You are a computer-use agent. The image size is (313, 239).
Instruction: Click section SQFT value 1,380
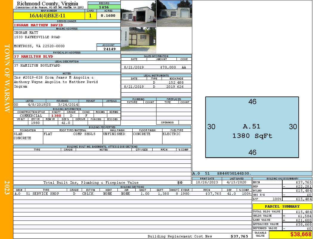coord(163,194)
